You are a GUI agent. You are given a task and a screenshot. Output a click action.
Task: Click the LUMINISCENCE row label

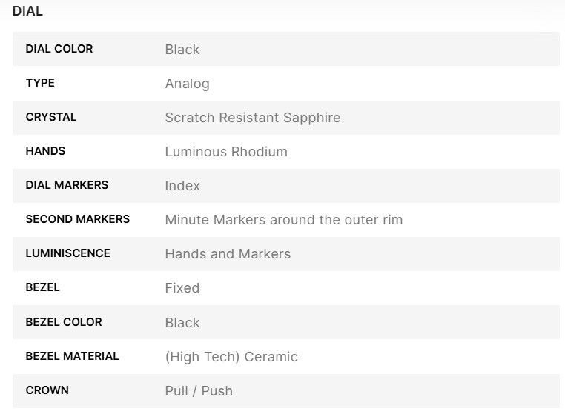coord(67,253)
